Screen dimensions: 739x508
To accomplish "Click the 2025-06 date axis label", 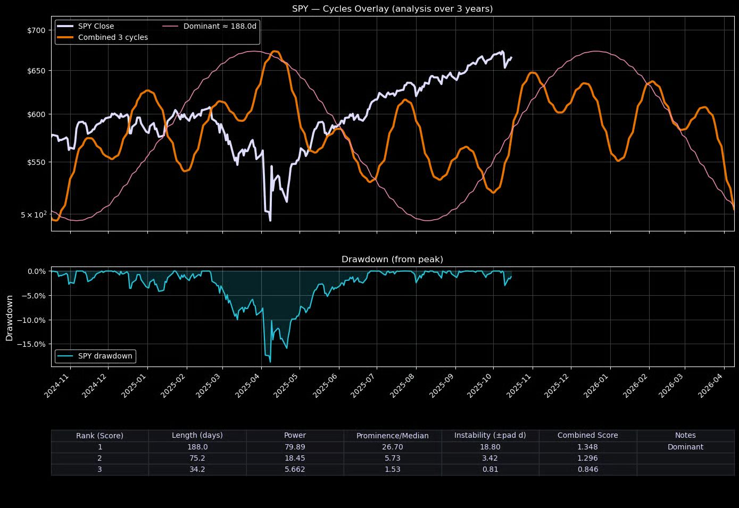I will pyautogui.click(x=325, y=385).
